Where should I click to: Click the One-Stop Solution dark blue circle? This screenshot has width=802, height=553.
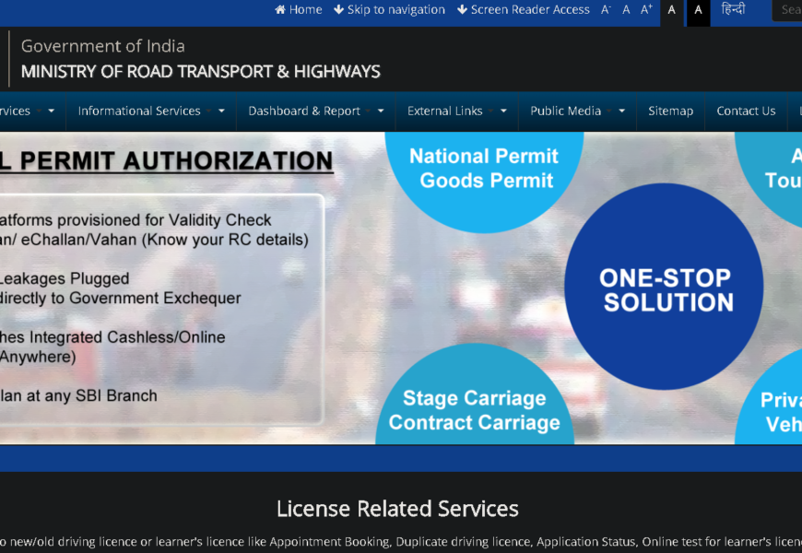coord(664,287)
